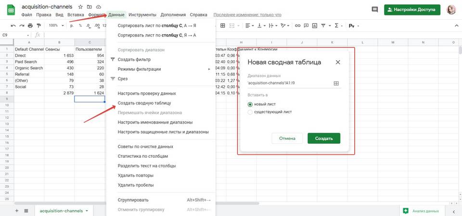The image size is (462, 216).
Task: Open the Файл menu
Action: [x=27, y=15]
